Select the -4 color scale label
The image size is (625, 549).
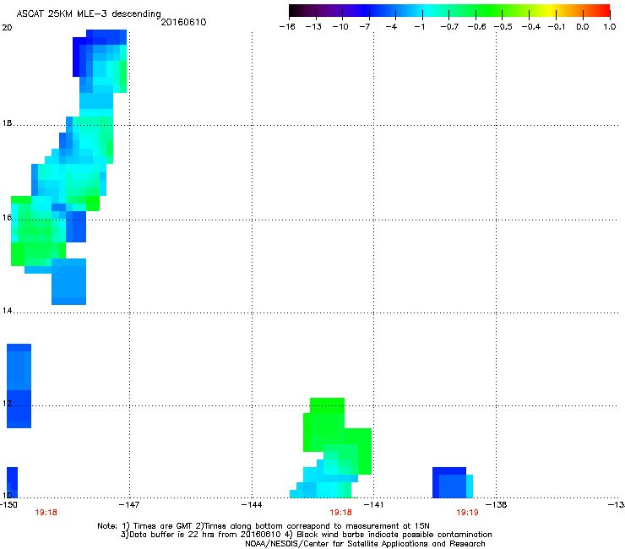pyautogui.click(x=391, y=27)
